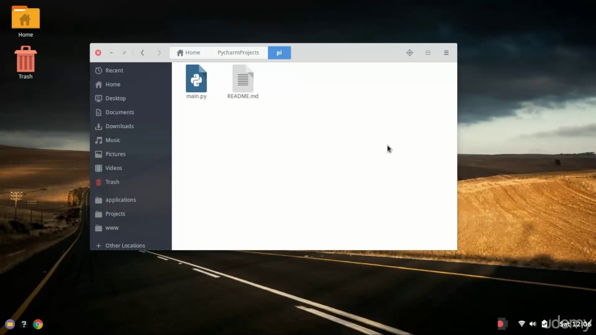Open the main.py Python file icon

196,78
